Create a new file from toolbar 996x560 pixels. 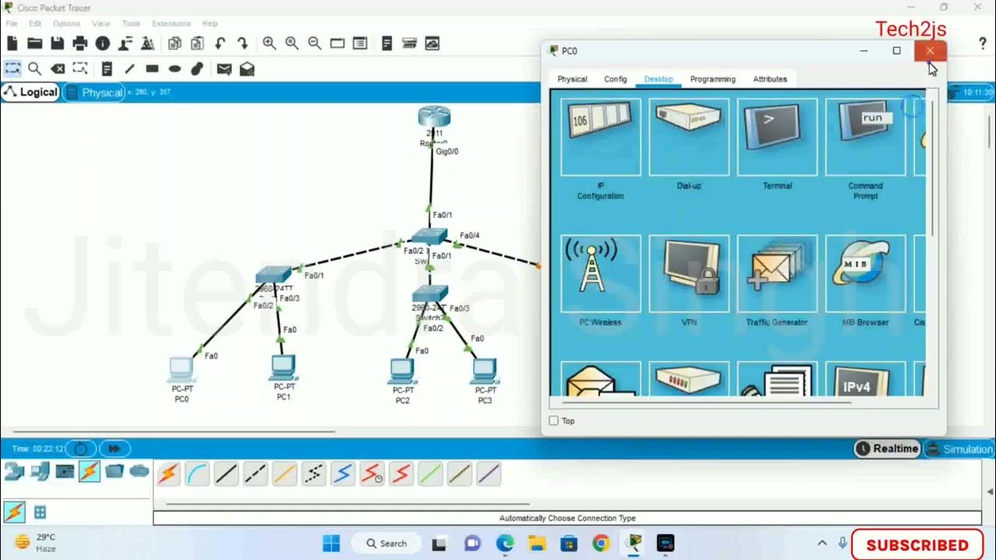pyautogui.click(x=12, y=44)
